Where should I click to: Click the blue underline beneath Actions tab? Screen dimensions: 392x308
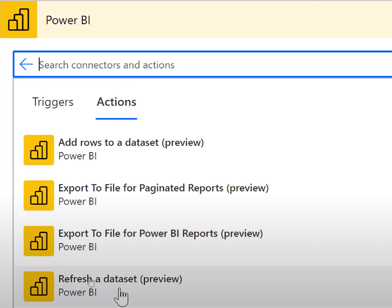point(116,119)
